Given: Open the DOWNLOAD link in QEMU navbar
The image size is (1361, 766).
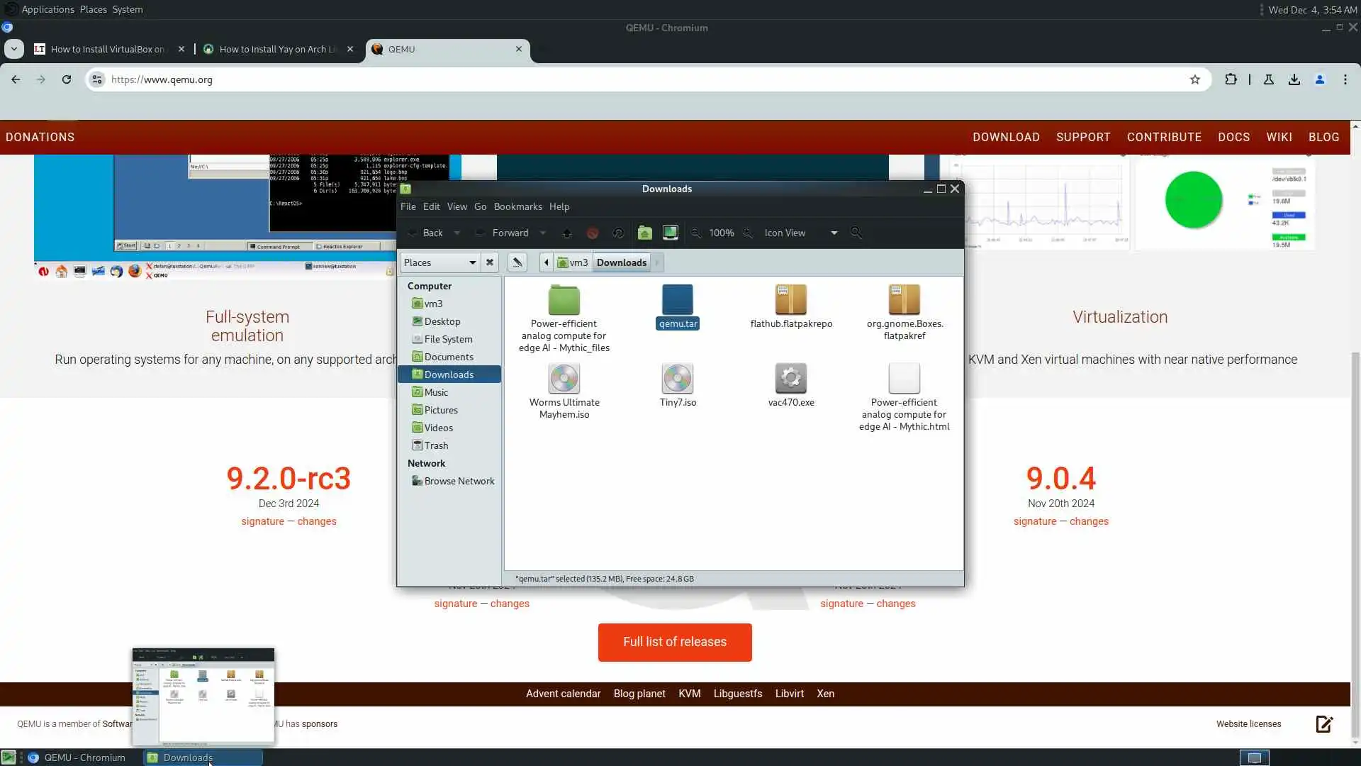Looking at the screenshot, I should 1006,137.
